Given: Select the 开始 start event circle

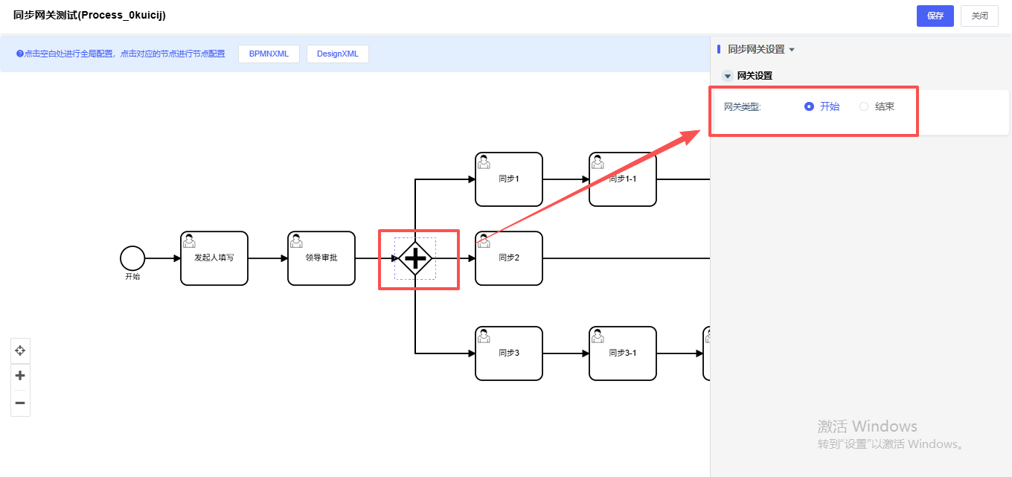Looking at the screenshot, I should (132, 258).
